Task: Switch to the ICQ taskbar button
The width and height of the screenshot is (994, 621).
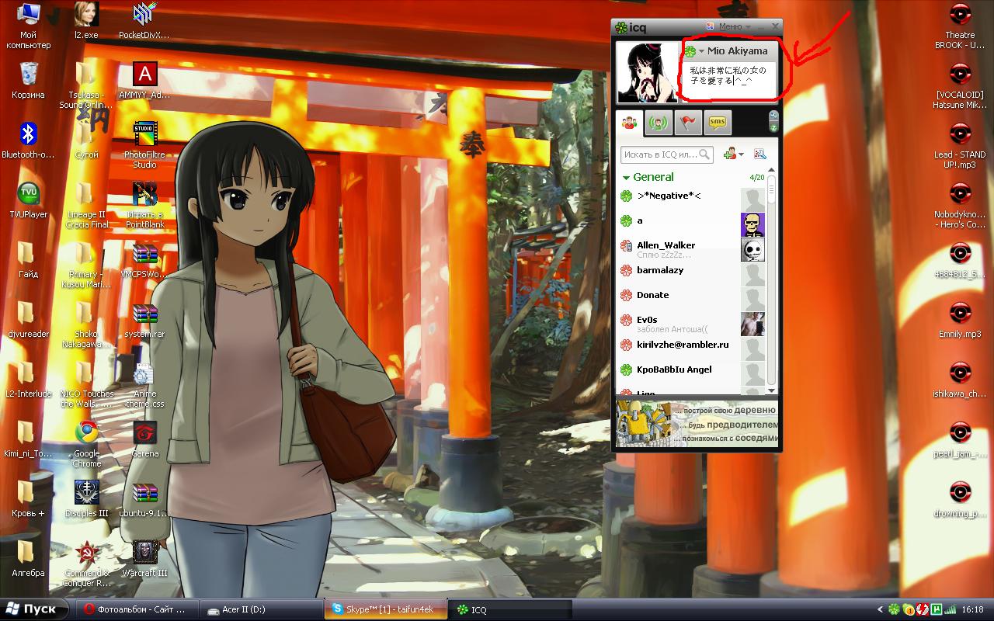Action: pos(511,609)
